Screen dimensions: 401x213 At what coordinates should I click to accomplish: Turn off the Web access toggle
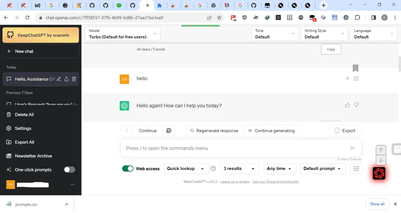128,168
